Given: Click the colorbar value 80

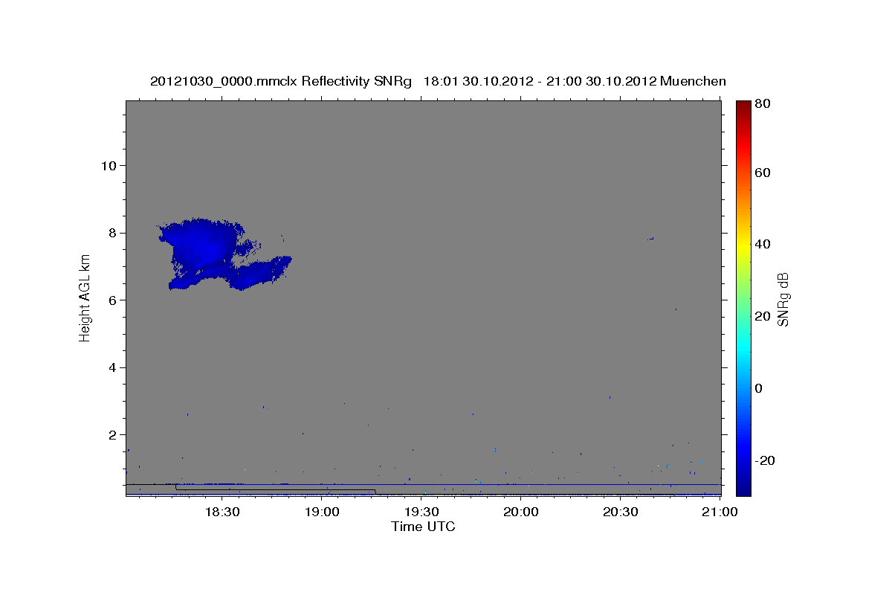Looking at the screenshot, I should click(763, 104).
